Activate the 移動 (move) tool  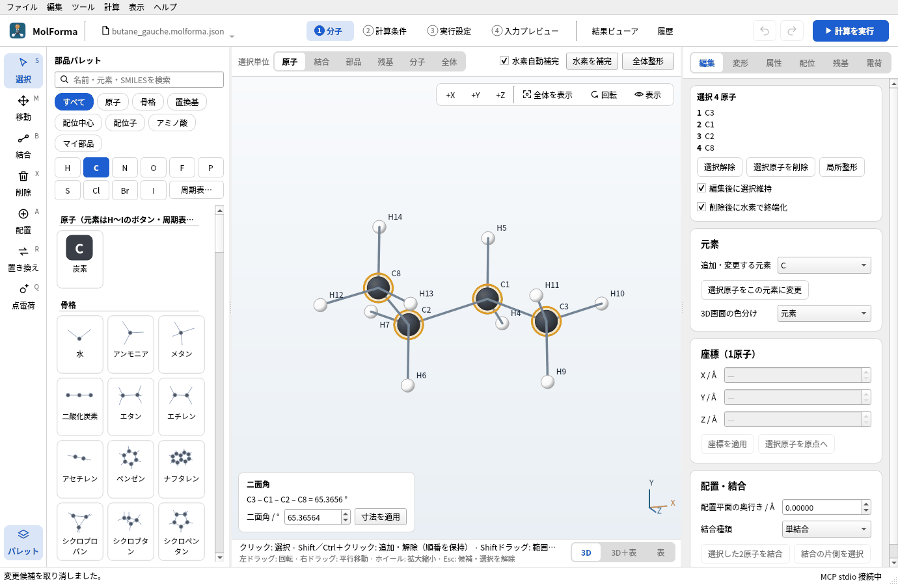[23, 108]
